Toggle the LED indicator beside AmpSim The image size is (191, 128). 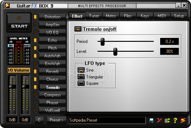(x=35, y=24)
